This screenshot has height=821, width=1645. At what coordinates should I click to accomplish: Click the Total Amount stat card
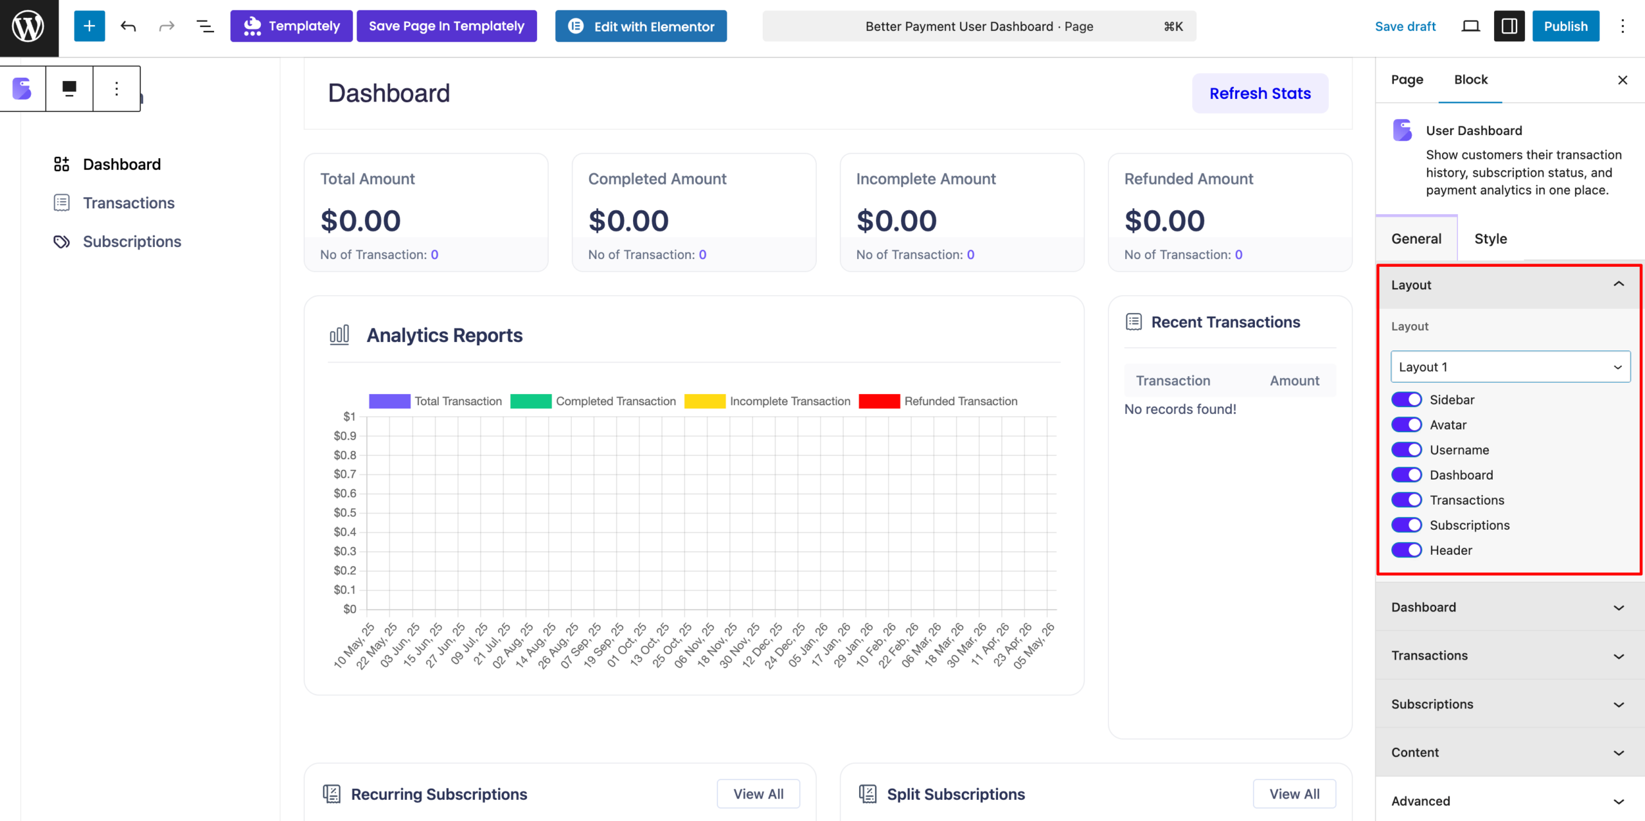tap(426, 212)
